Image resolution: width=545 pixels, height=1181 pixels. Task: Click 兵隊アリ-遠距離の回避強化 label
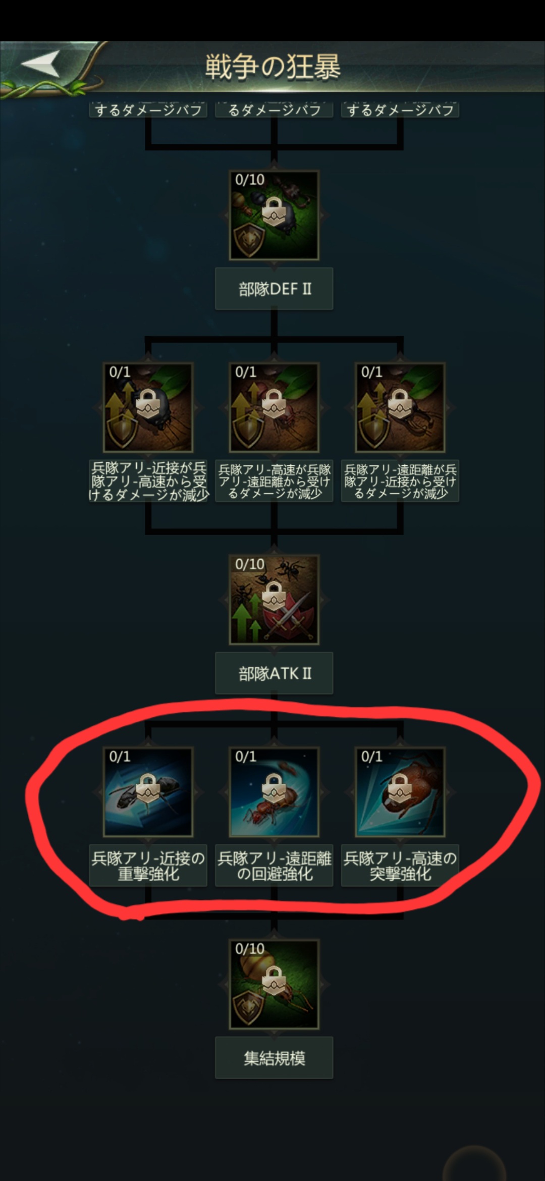pos(274,866)
